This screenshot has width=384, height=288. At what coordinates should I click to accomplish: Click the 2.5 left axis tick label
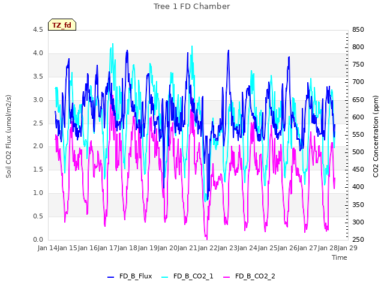coord(38,123)
